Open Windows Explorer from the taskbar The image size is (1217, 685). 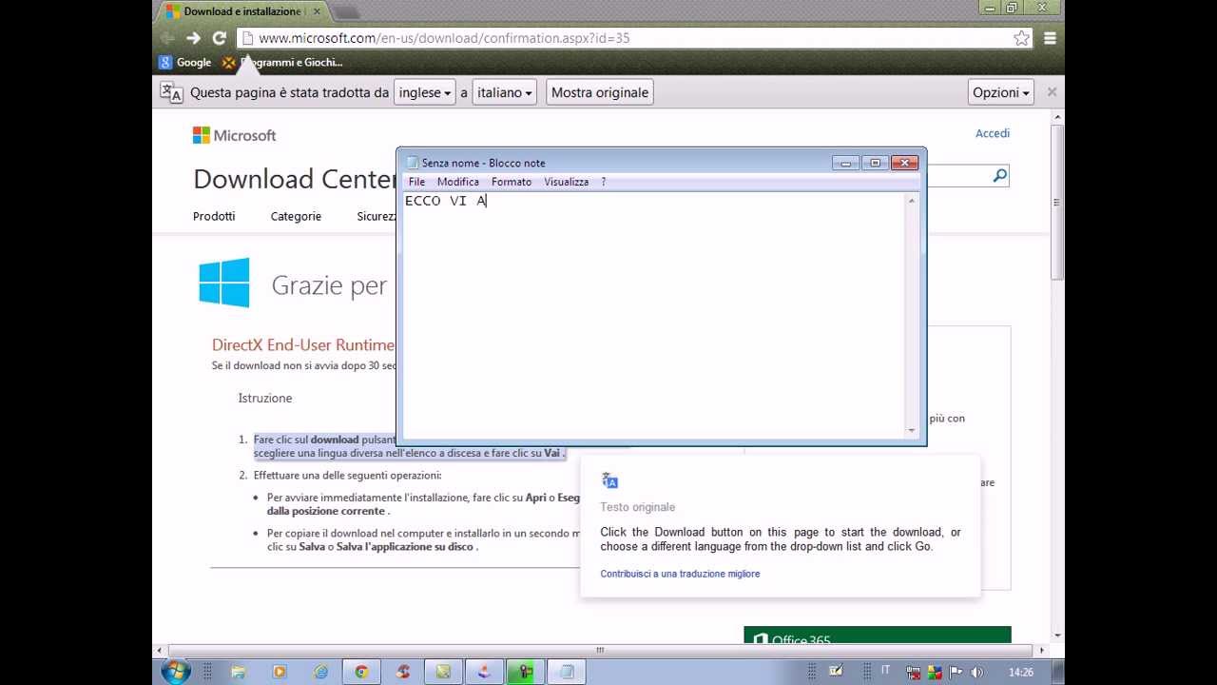(238, 672)
